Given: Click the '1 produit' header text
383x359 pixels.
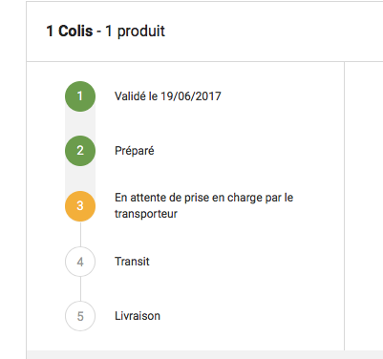Looking at the screenshot, I should click(135, 32).
